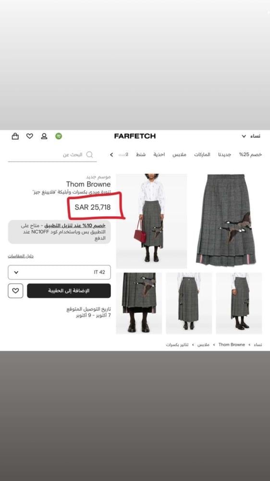Click the البحث عن search field

click(52, 155)
